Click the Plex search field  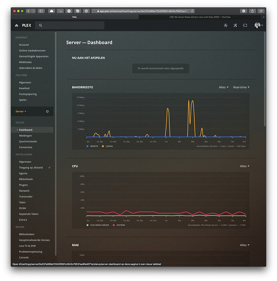tap(70, 25)
